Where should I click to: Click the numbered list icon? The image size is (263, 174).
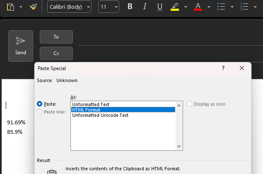click(x=244, y=7)
